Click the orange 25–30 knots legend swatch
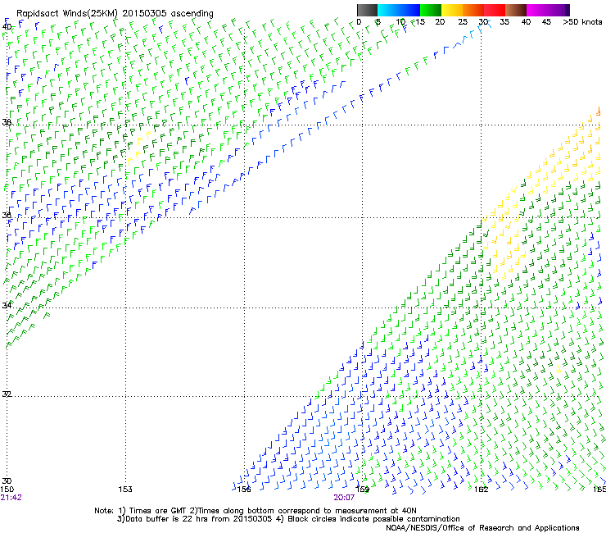This screenshot has height=533, width=606. pyautogui.click(x=473, y=10)
